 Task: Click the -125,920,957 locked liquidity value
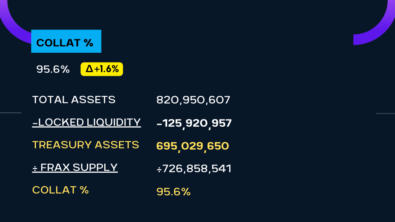point(194,123)
